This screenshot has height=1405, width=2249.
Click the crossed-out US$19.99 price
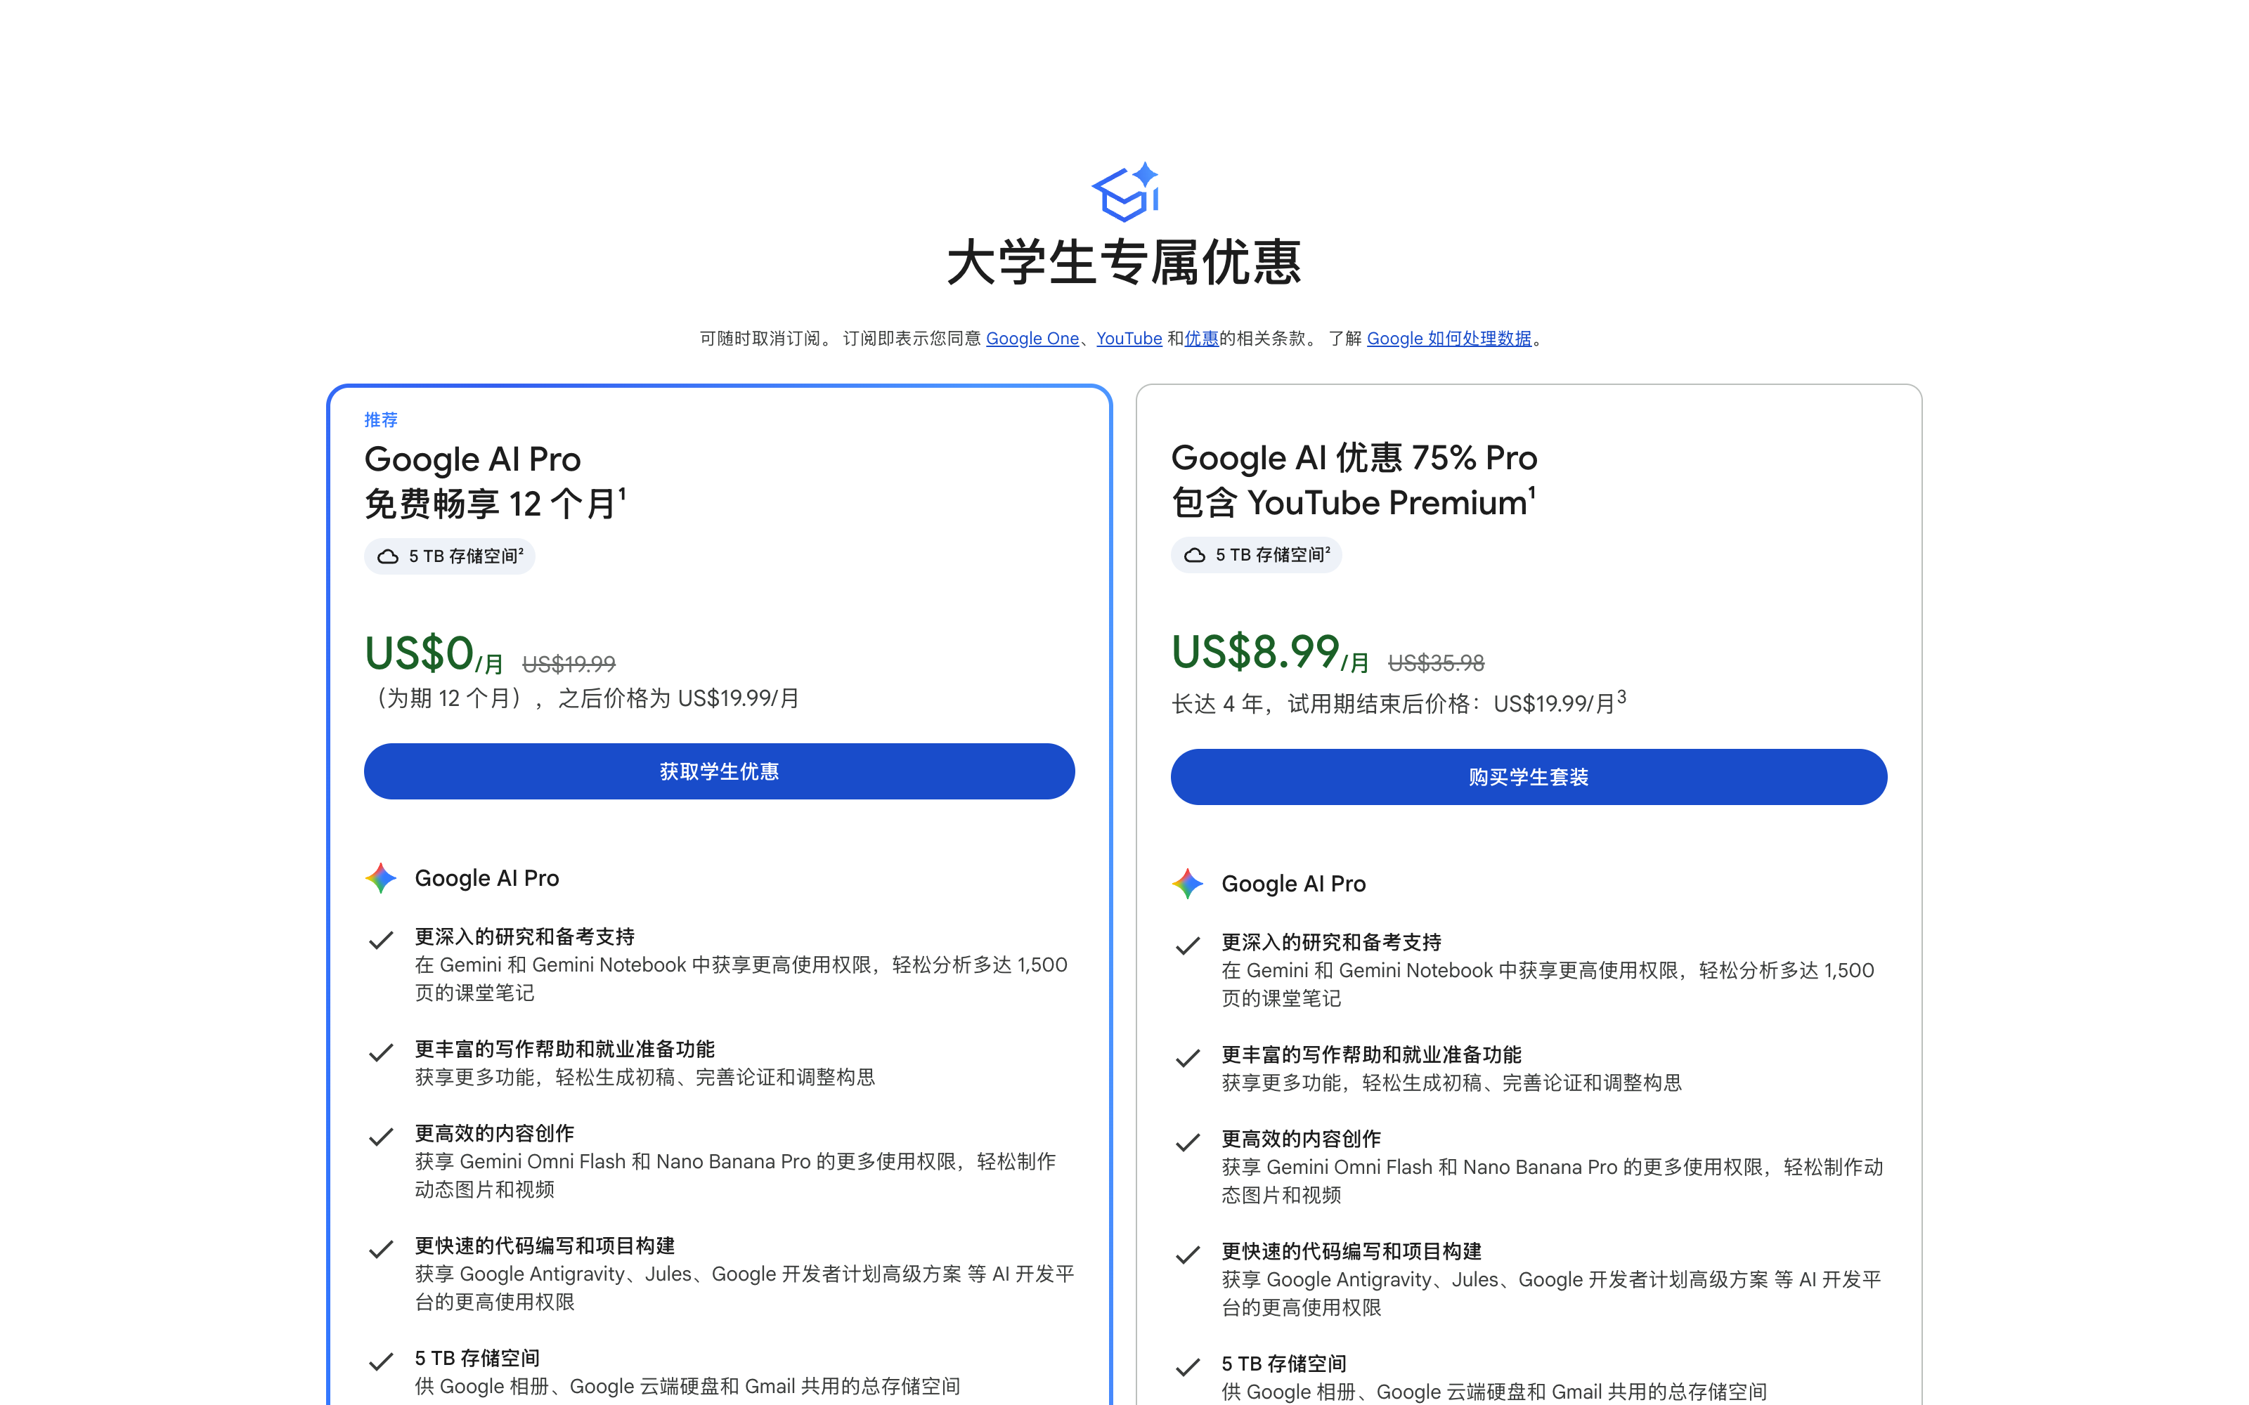[x=569, y=665]
